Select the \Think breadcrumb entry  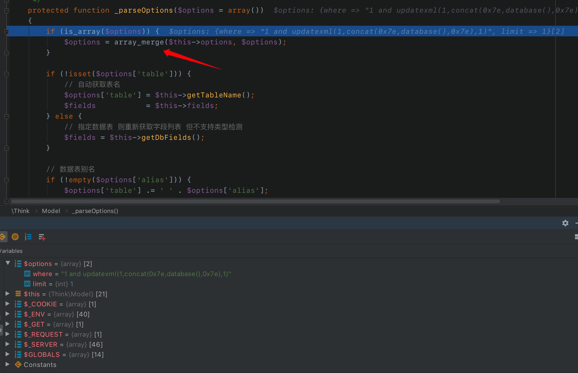click(20, 211)
